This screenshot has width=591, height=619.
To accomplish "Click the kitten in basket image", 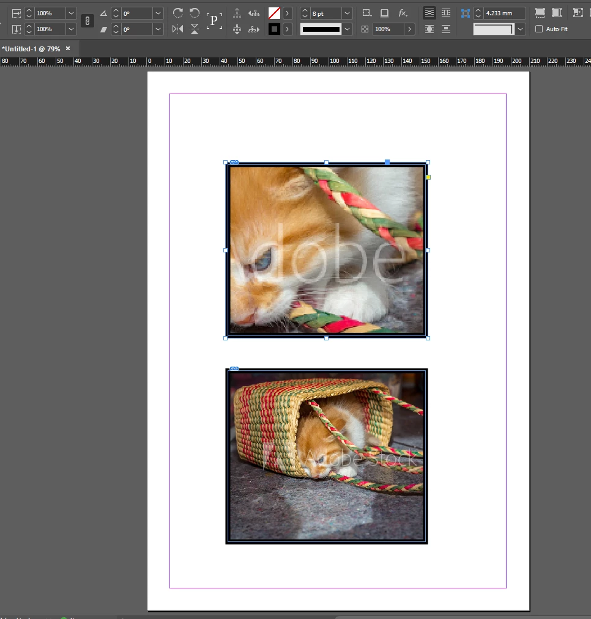I will [x=327, y=456].
